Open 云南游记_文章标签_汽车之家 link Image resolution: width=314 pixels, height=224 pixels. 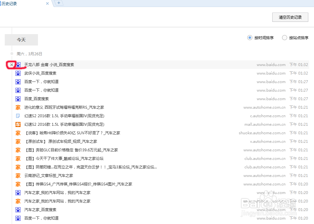coord(49,176)
